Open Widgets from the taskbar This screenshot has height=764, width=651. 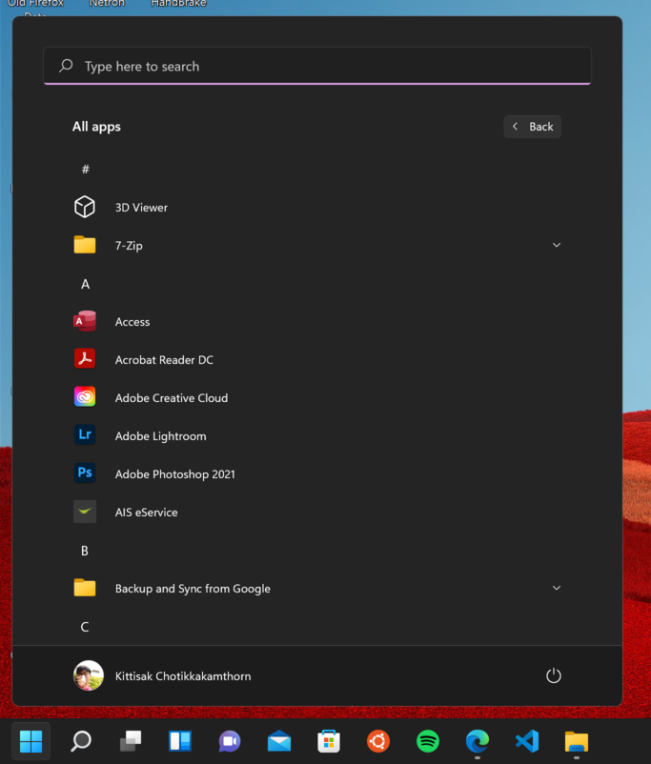point(180,741)
